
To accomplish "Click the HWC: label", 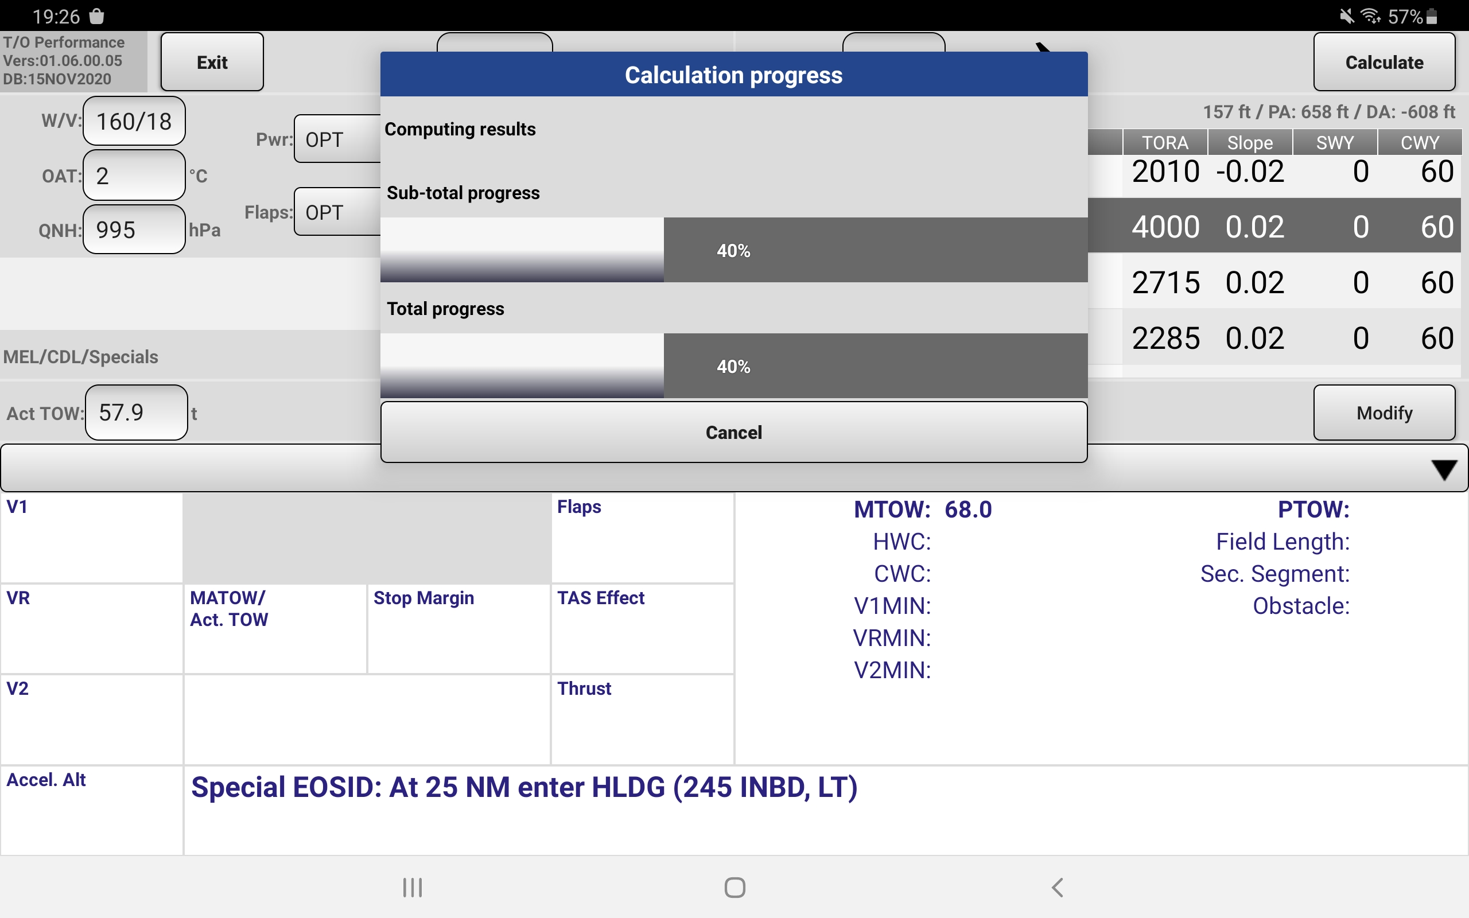I will [901, 541].
